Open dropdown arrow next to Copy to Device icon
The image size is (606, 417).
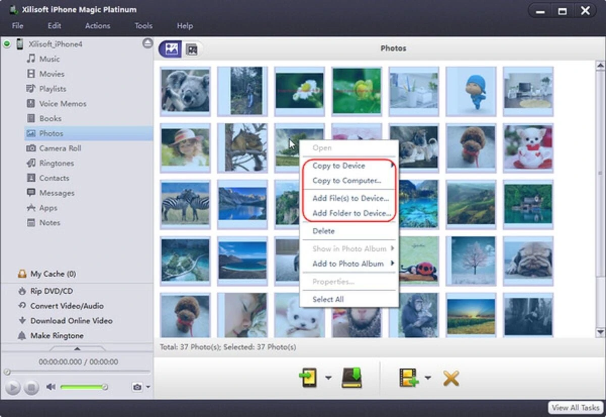[328, 378]
